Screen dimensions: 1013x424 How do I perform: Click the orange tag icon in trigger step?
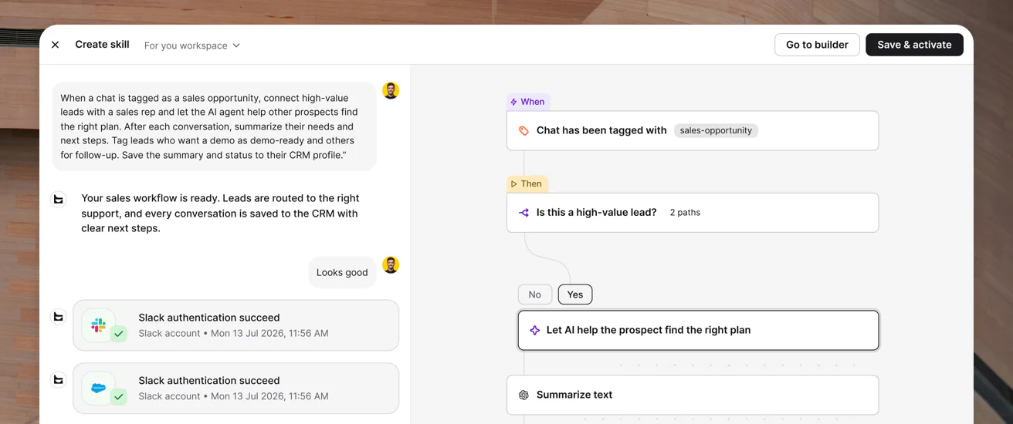point(523,131)
